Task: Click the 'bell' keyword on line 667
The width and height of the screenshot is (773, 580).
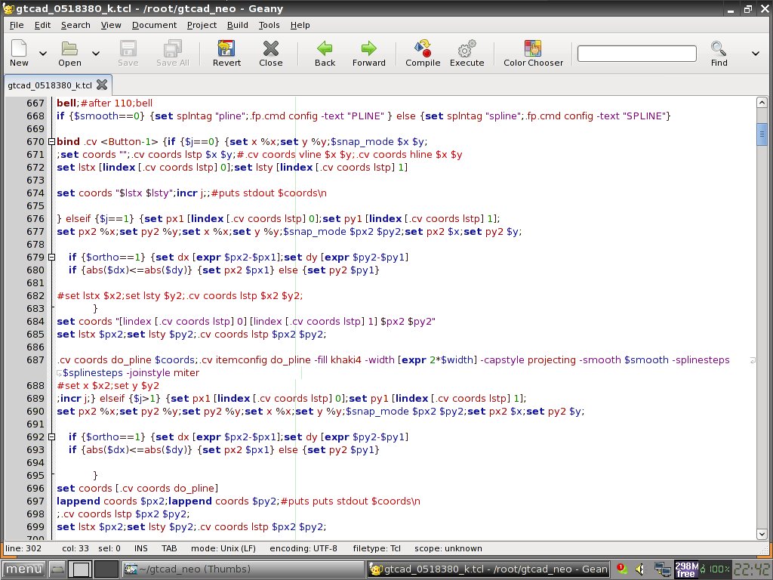Action: (x=66, y=103)
